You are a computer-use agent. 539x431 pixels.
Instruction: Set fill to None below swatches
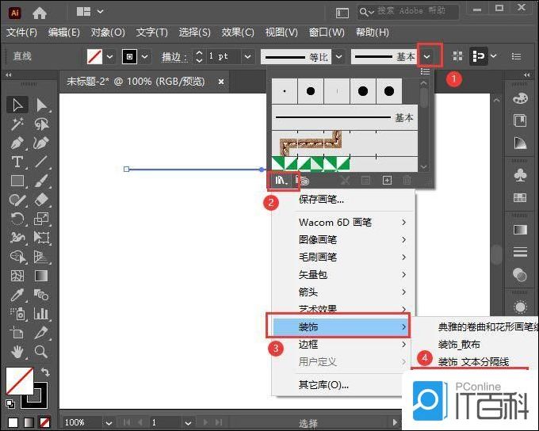[x=45, y=422]
